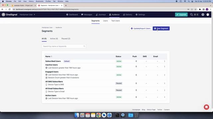
Task: Click the New Segment button
Action: coord(161,28)
